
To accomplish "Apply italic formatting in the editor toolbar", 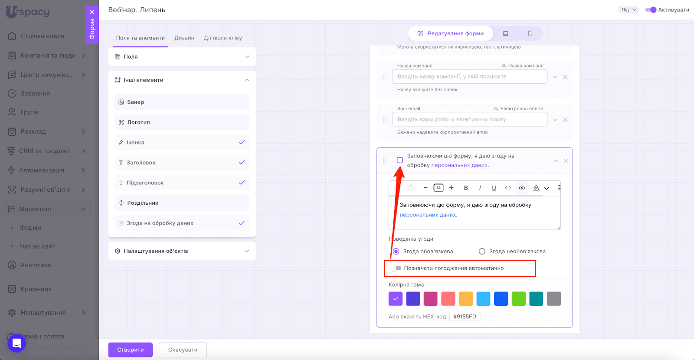I will pyautogui.click(x=480, y=188).
